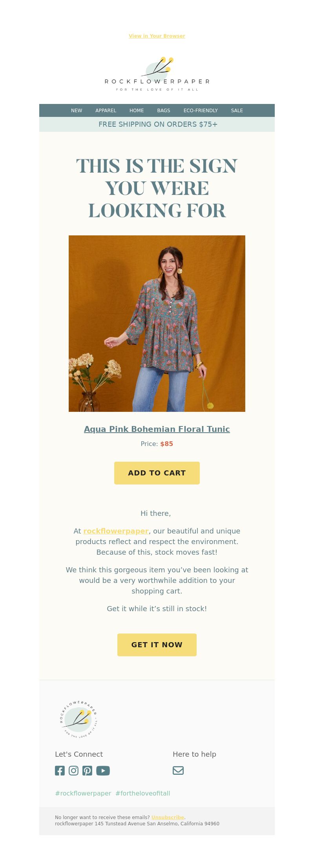Click the rockflowerpaper header logo
Screen dimensions: 314x843
(x=157, y=74)
